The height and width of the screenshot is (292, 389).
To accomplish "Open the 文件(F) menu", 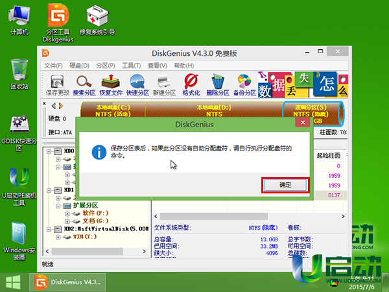I will [53, 66].
